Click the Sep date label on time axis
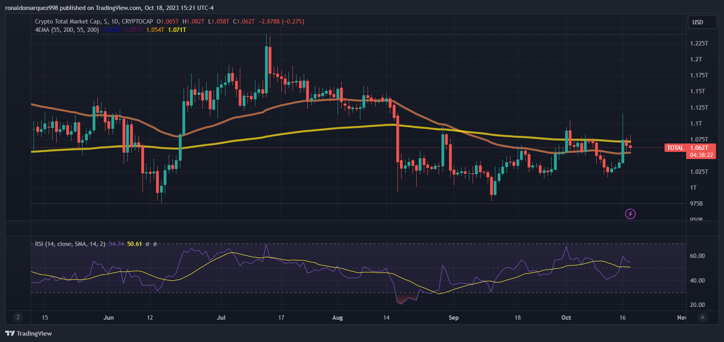The image size is (724, 342). pos(454,318)
